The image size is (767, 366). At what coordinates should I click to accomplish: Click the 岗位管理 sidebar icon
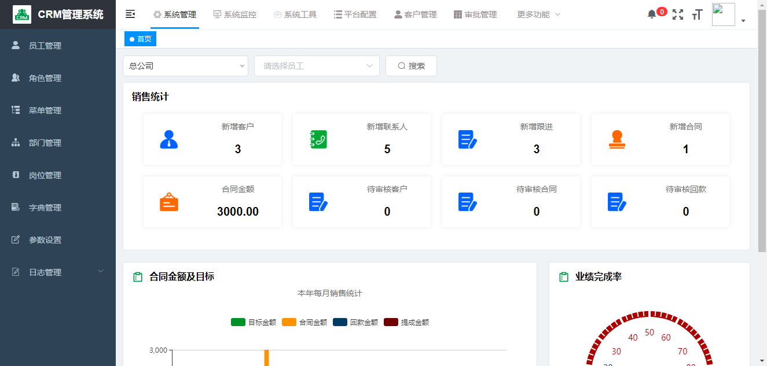click(x=16, y=175)
